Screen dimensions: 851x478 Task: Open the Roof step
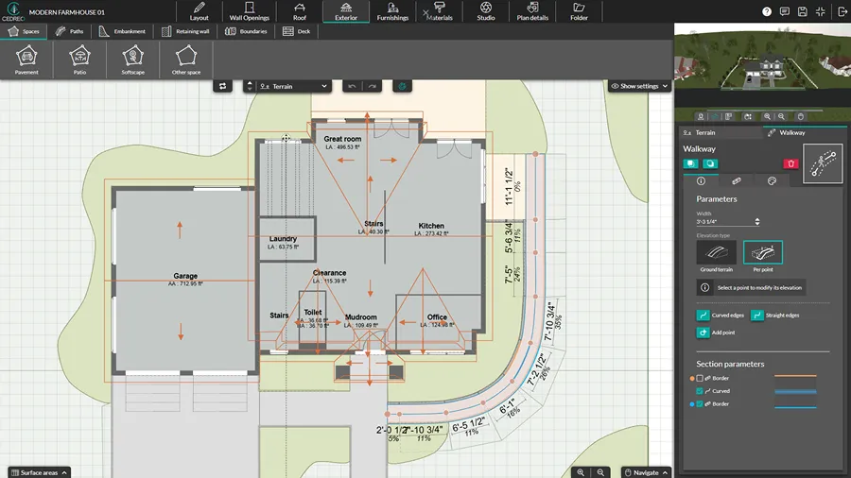(x=300, y=11)
